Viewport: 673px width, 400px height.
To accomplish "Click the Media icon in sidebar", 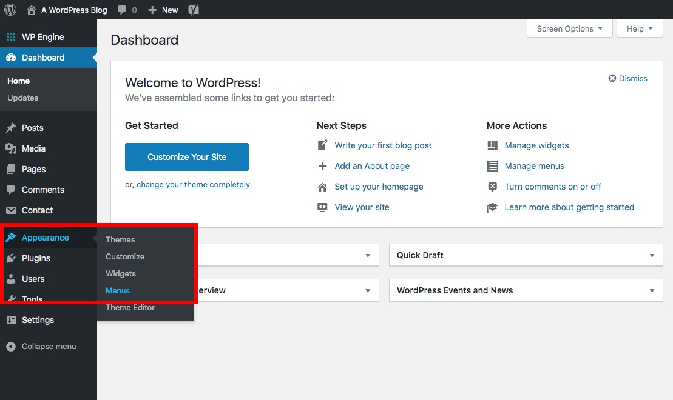I will [11, 148].
